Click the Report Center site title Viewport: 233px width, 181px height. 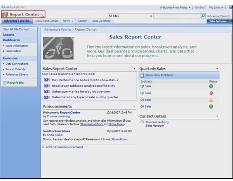point(24,14)
